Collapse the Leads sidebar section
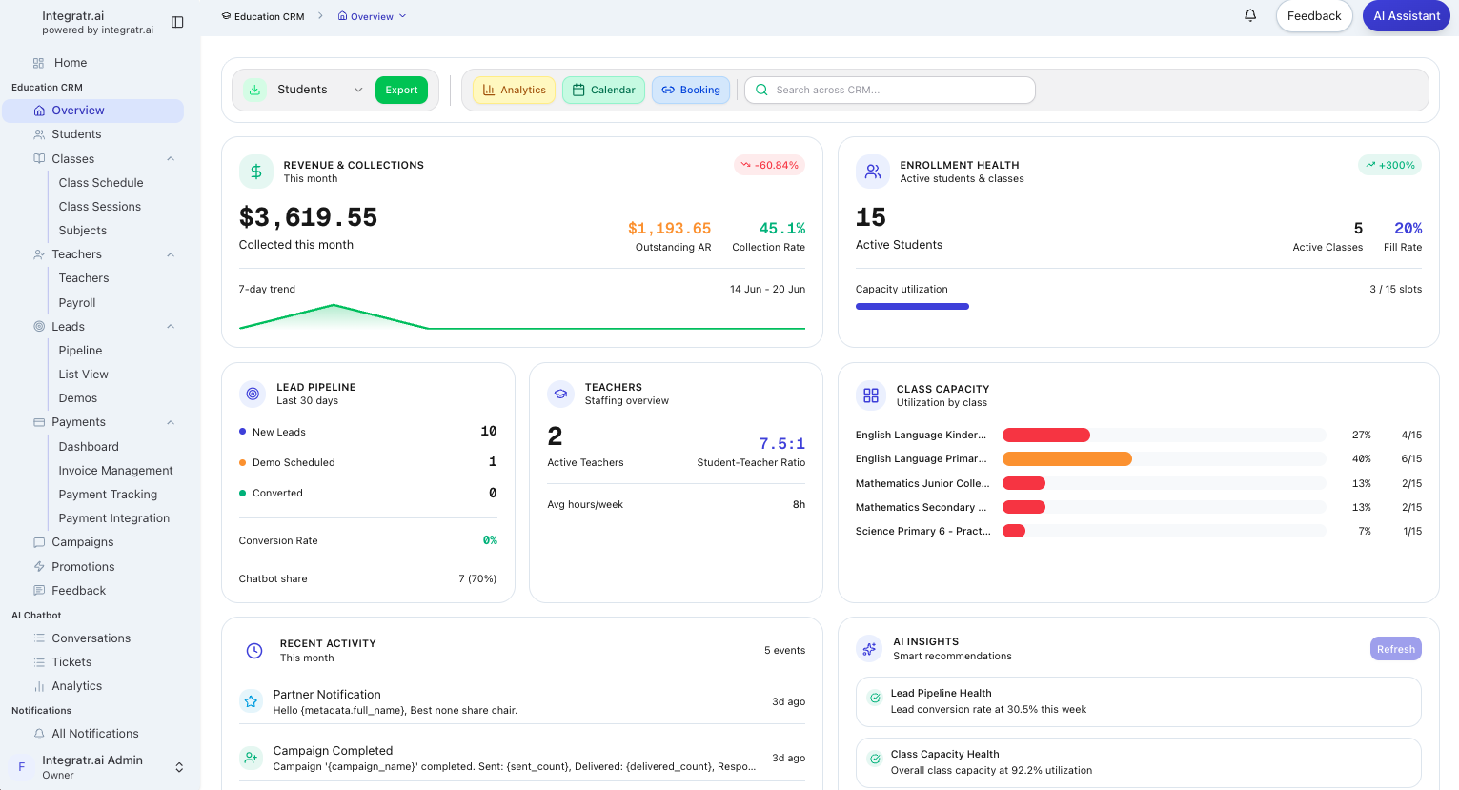This screenshot has height=790, width=1459. pos(171,327)
